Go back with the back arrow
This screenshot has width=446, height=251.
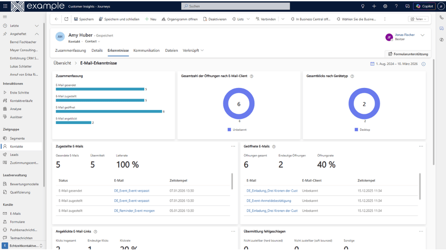pos(56,19)
